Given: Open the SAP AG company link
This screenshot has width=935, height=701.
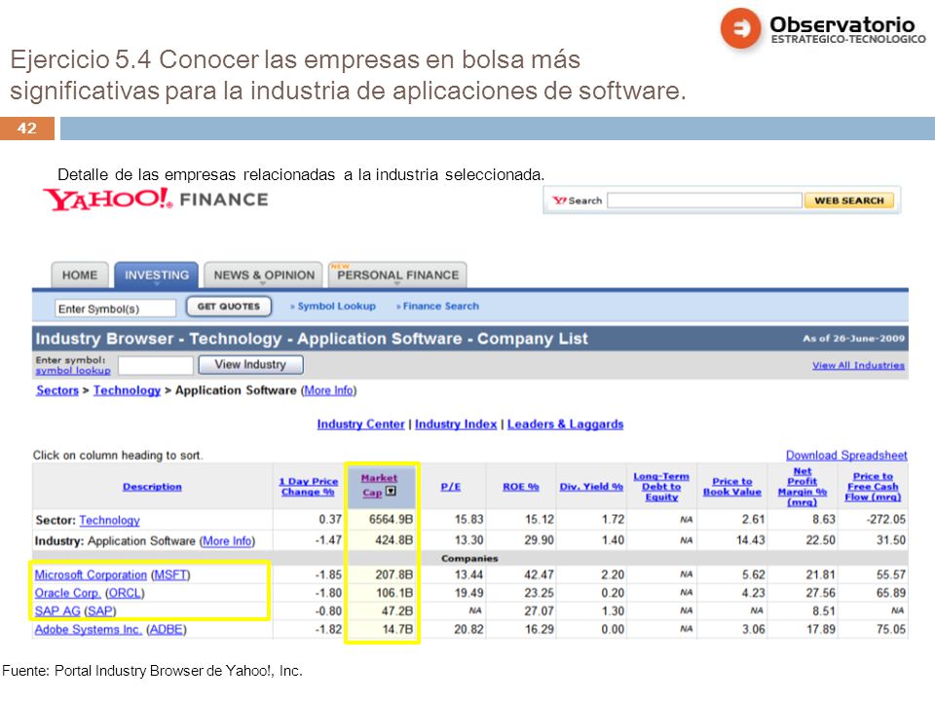Looking at the screenshot, I should coord(57,610).
